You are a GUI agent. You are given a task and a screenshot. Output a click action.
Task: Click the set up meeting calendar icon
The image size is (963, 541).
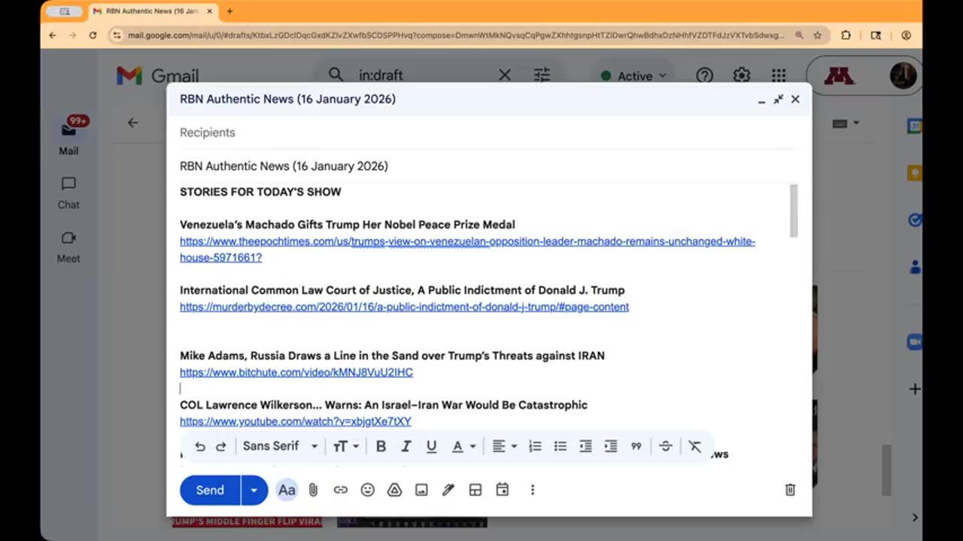[x=503, y=490]
